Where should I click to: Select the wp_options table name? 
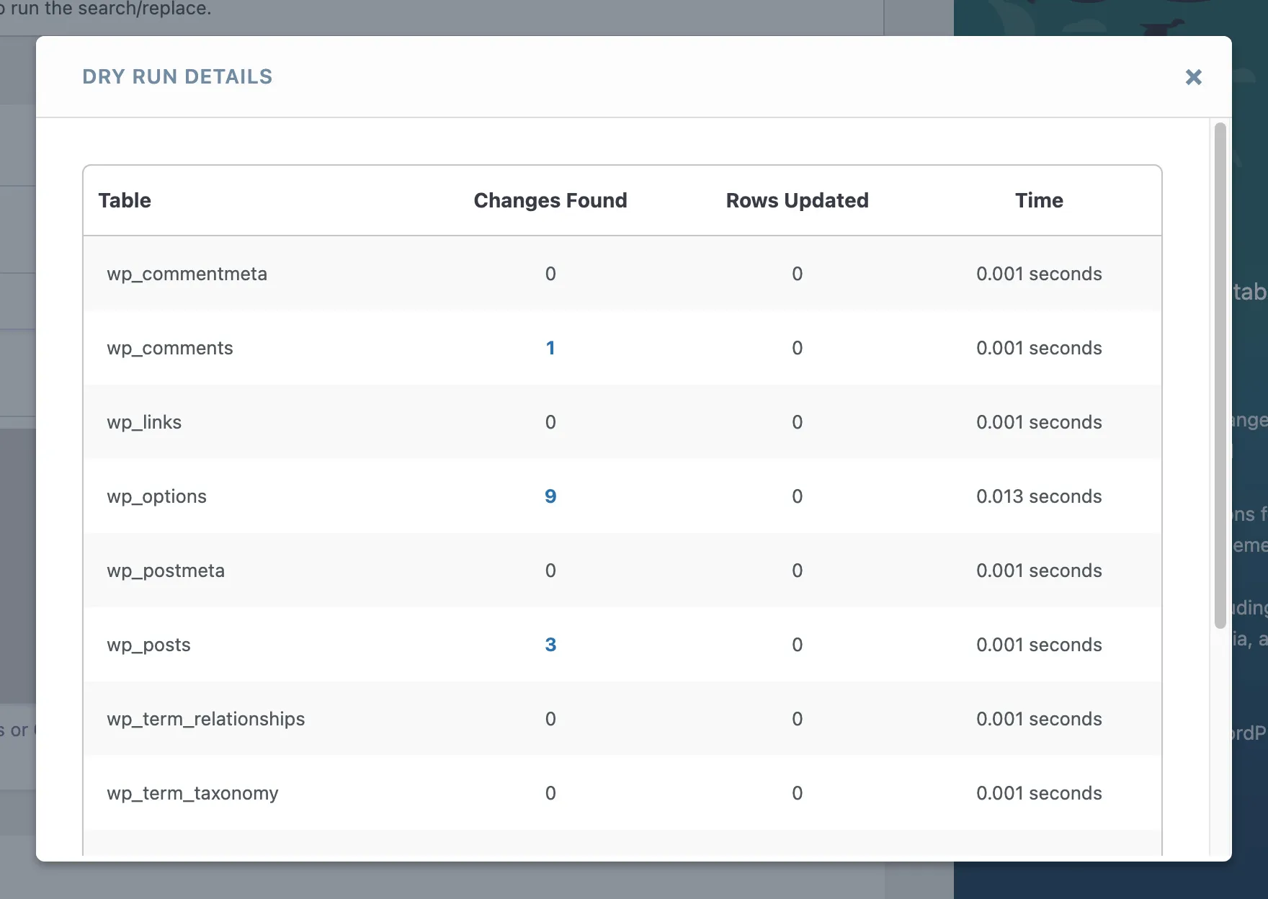click(x=156, y=496)
